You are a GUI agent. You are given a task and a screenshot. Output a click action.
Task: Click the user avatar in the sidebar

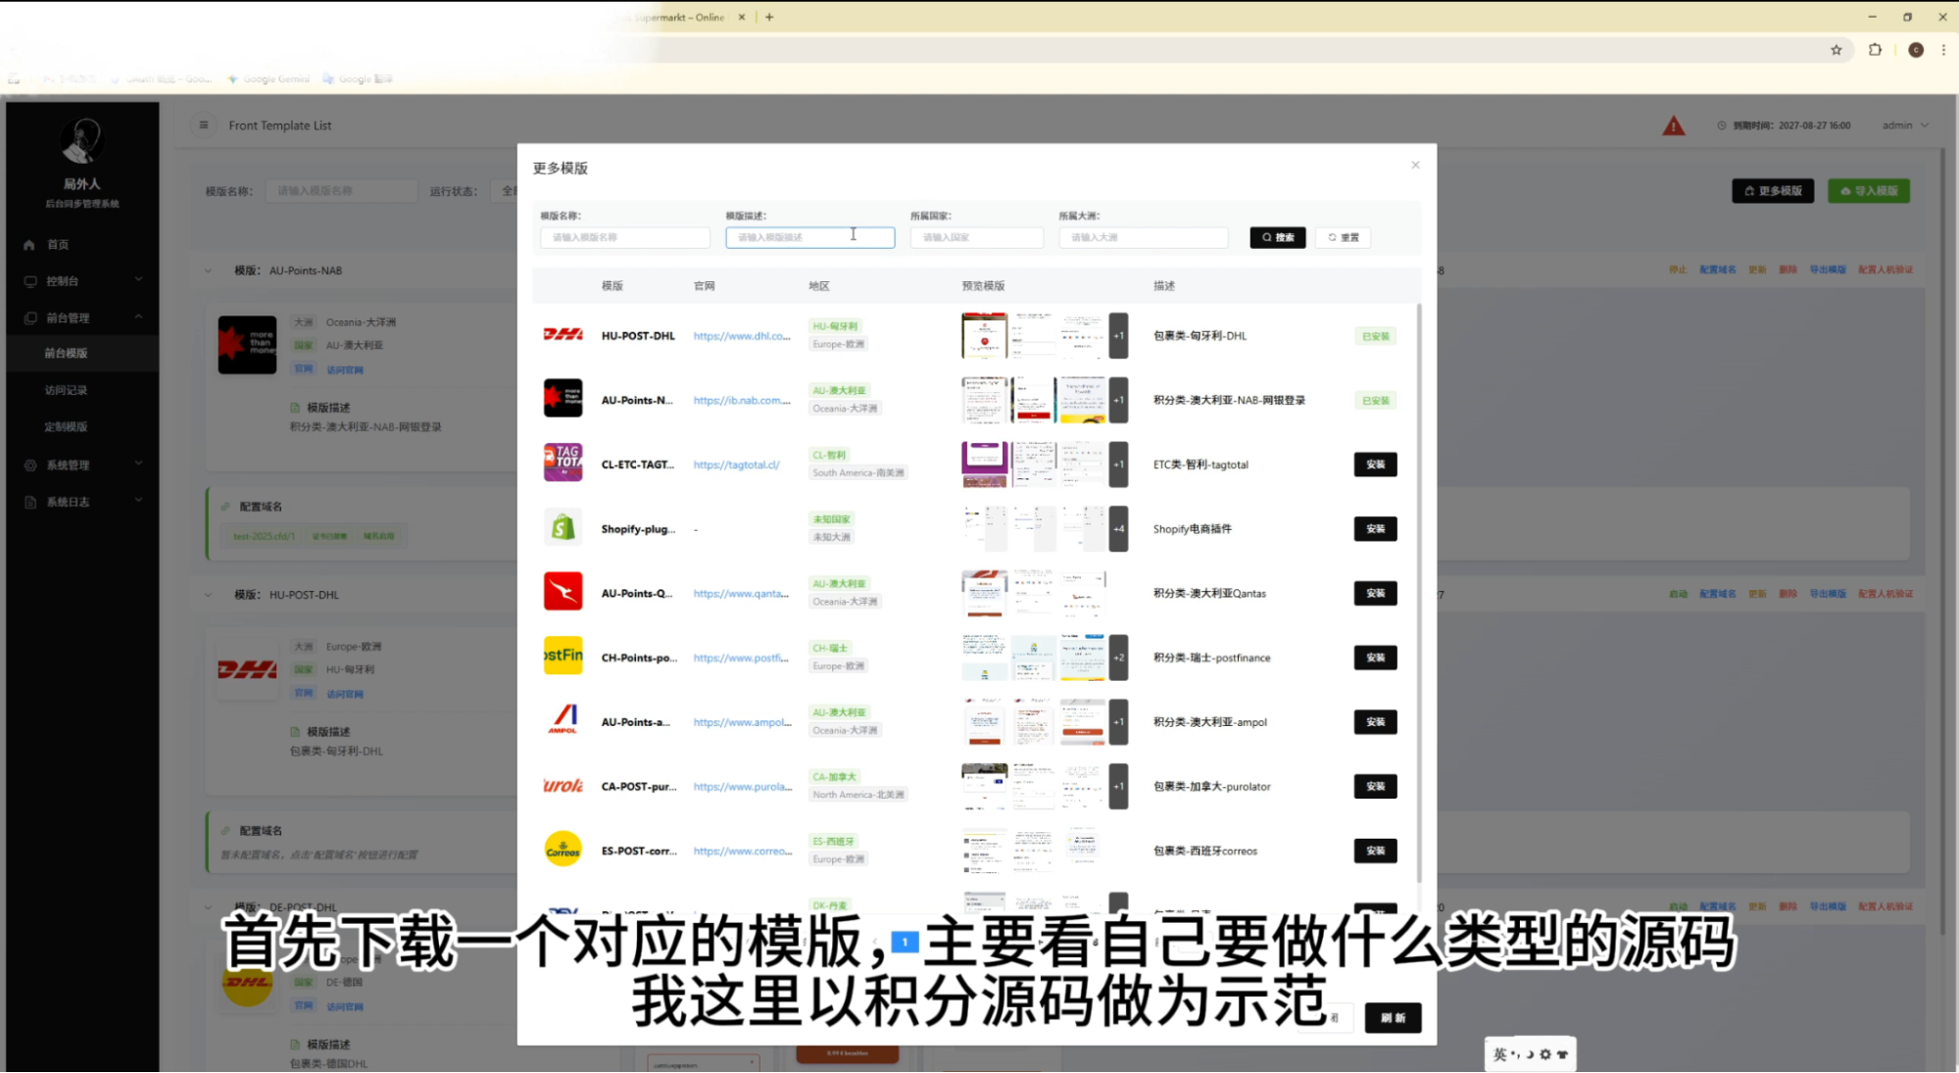click(82, 140)
